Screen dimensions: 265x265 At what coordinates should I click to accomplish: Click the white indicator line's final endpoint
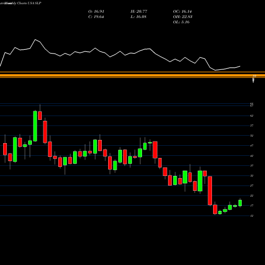(240, 66)
